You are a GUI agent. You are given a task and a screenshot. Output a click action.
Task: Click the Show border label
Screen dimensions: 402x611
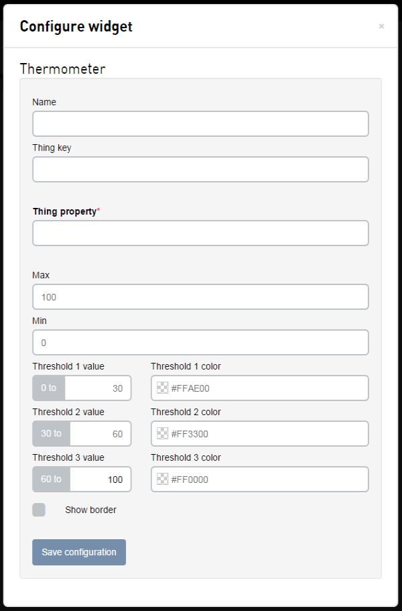[90, 510]
